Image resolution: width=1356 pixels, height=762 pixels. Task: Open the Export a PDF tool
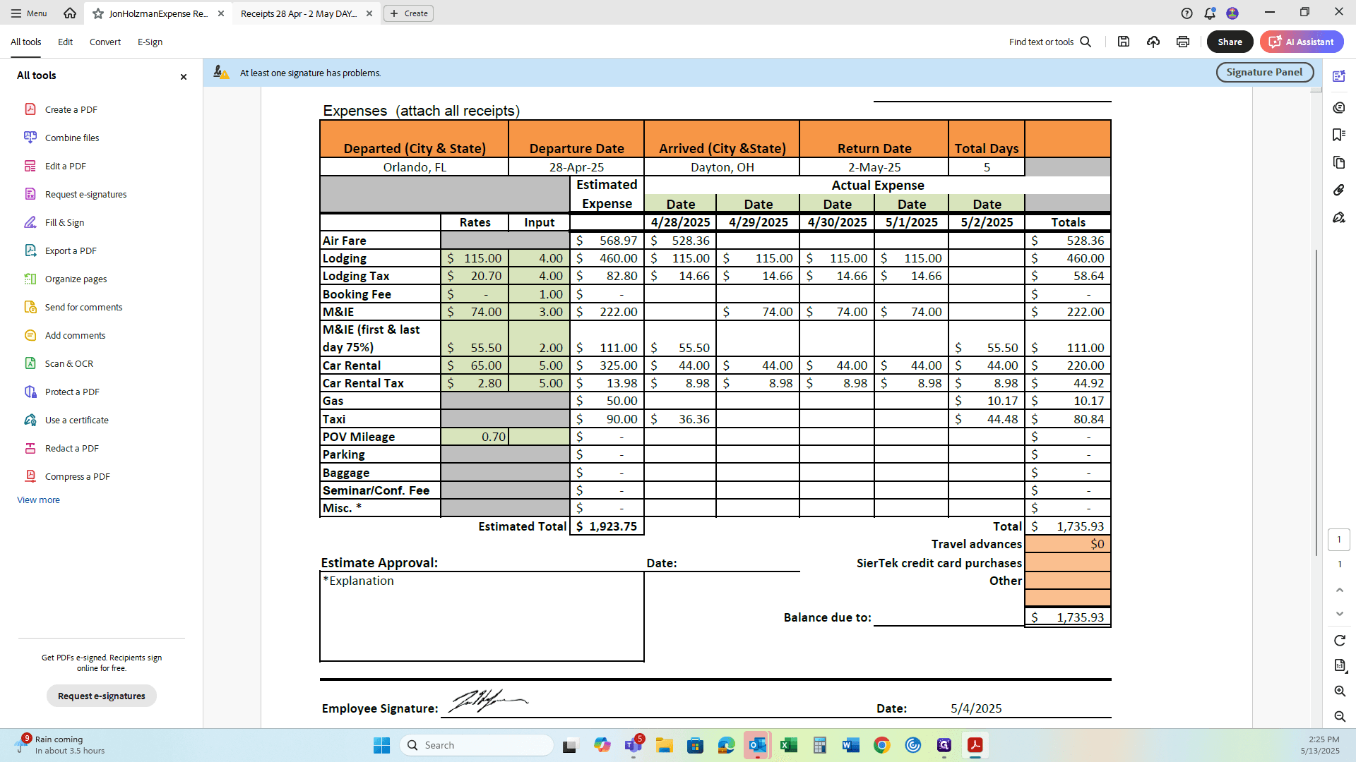(x=71, y=250)
